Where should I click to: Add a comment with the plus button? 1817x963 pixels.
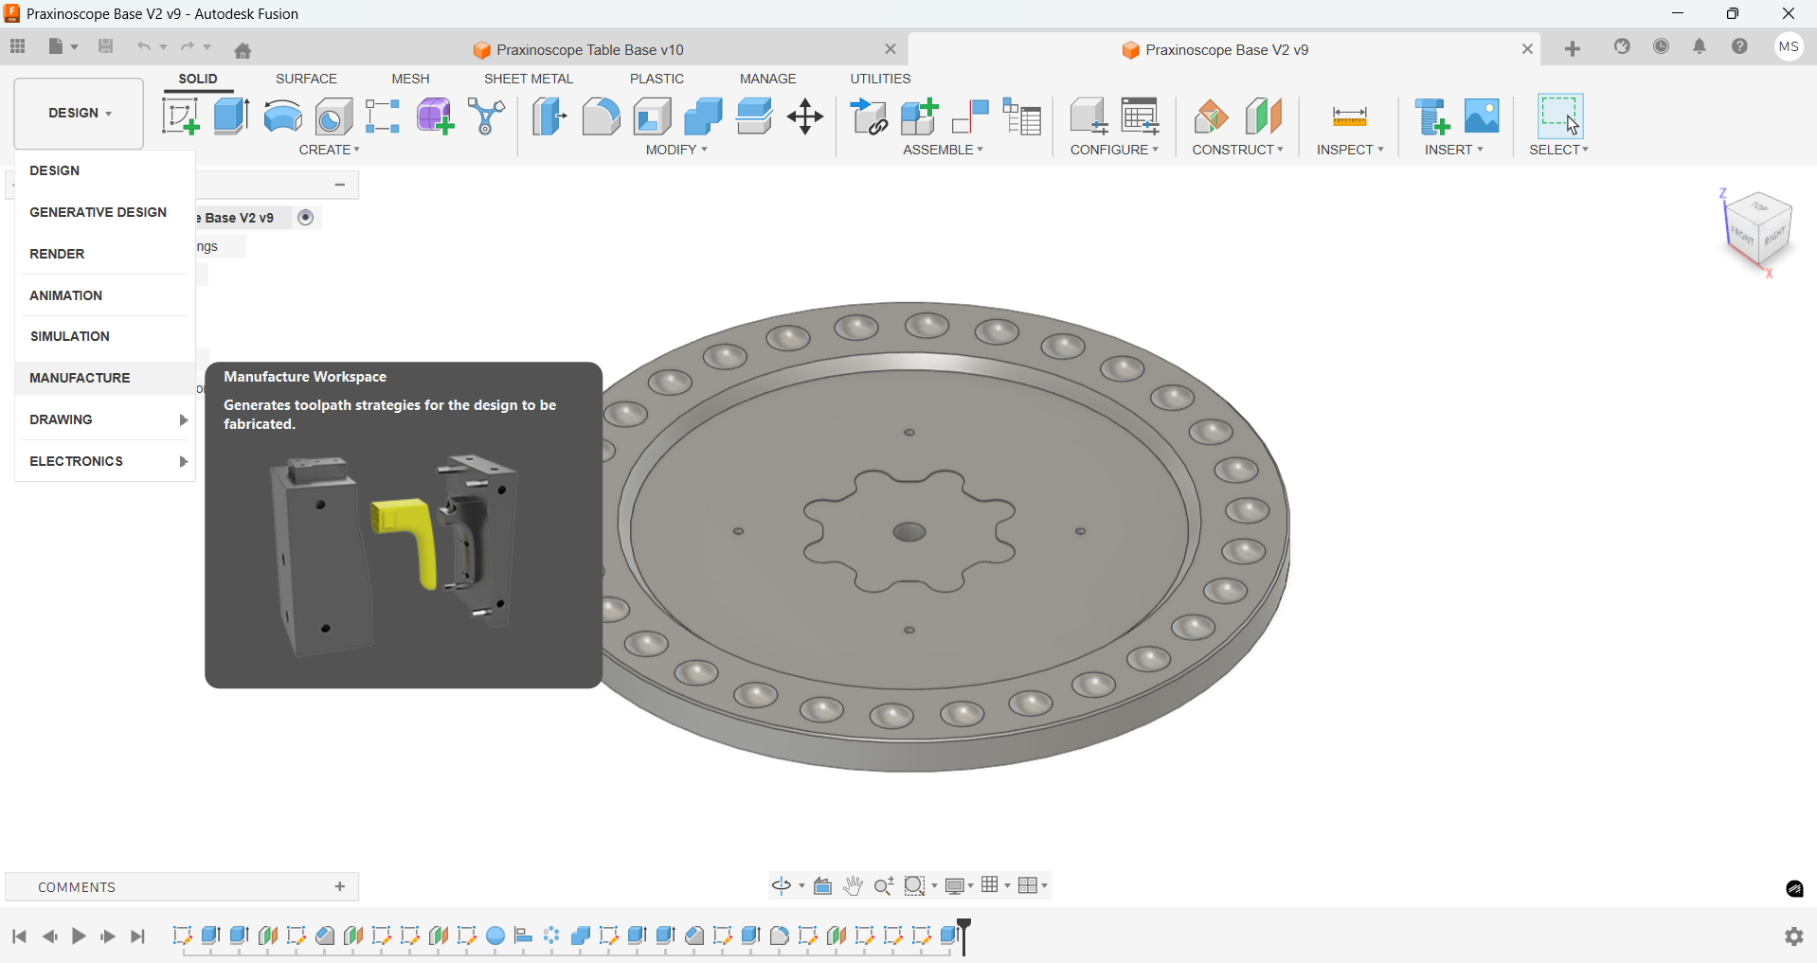tap(340, 886)
